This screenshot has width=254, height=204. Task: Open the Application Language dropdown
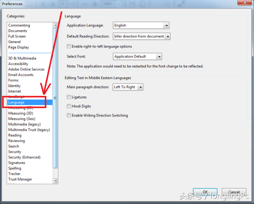click(x=141, y=25)
